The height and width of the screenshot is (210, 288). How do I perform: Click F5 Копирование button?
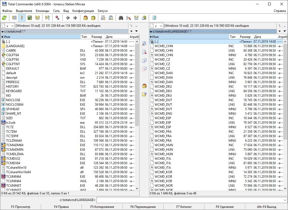(x=102, y=207)
